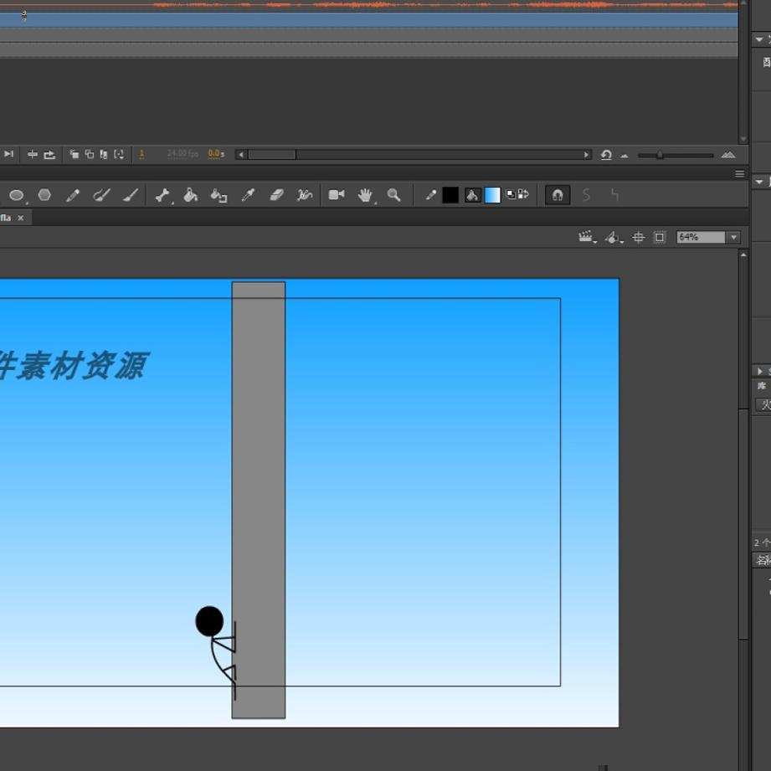Select the Eraser tool
771x771 pixels.
click(276, 195)
